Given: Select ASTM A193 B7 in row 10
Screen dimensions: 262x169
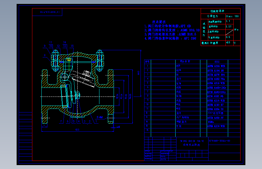Looking at the screenshot, I should point(215,105).
